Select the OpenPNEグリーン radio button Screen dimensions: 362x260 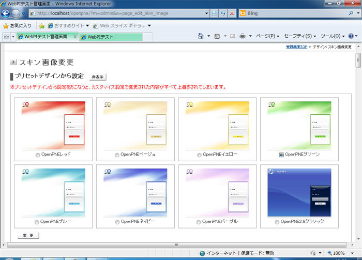pyautogui.click(x=281, y=155)
